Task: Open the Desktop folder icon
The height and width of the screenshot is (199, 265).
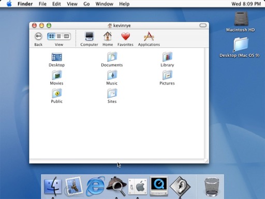Action: pos(57,57)
